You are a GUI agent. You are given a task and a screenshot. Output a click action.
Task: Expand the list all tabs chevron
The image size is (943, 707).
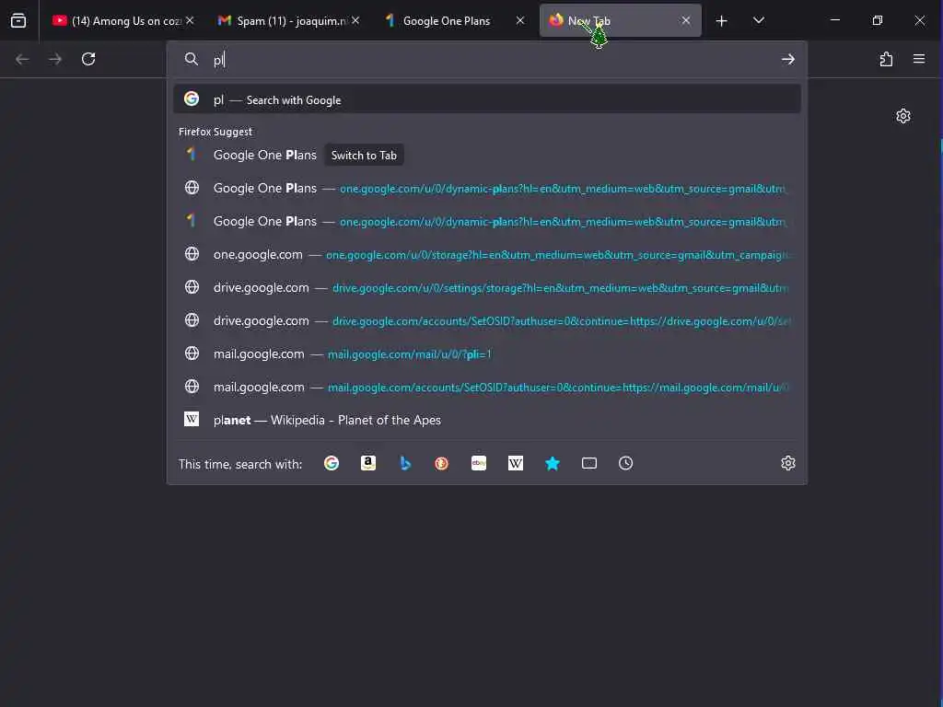click(x=759, y=20)
